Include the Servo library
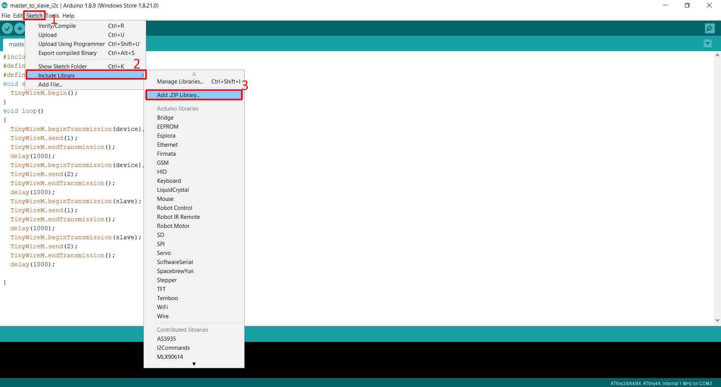The height and width of the screenshot is (387, 721). click(194, 253)
